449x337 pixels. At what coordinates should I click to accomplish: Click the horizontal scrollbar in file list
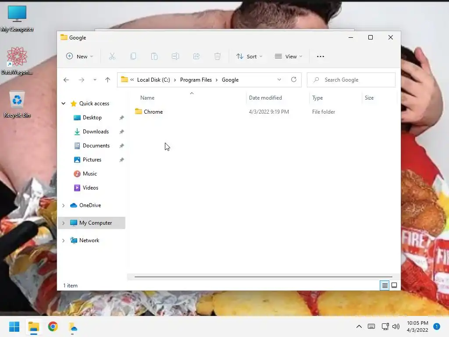263,277
